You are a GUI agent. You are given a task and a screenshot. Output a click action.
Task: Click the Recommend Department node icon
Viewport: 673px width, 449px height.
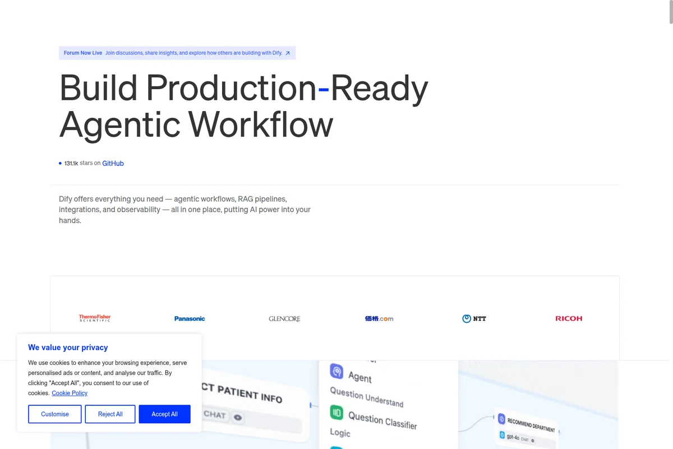(x=501, y=418)
